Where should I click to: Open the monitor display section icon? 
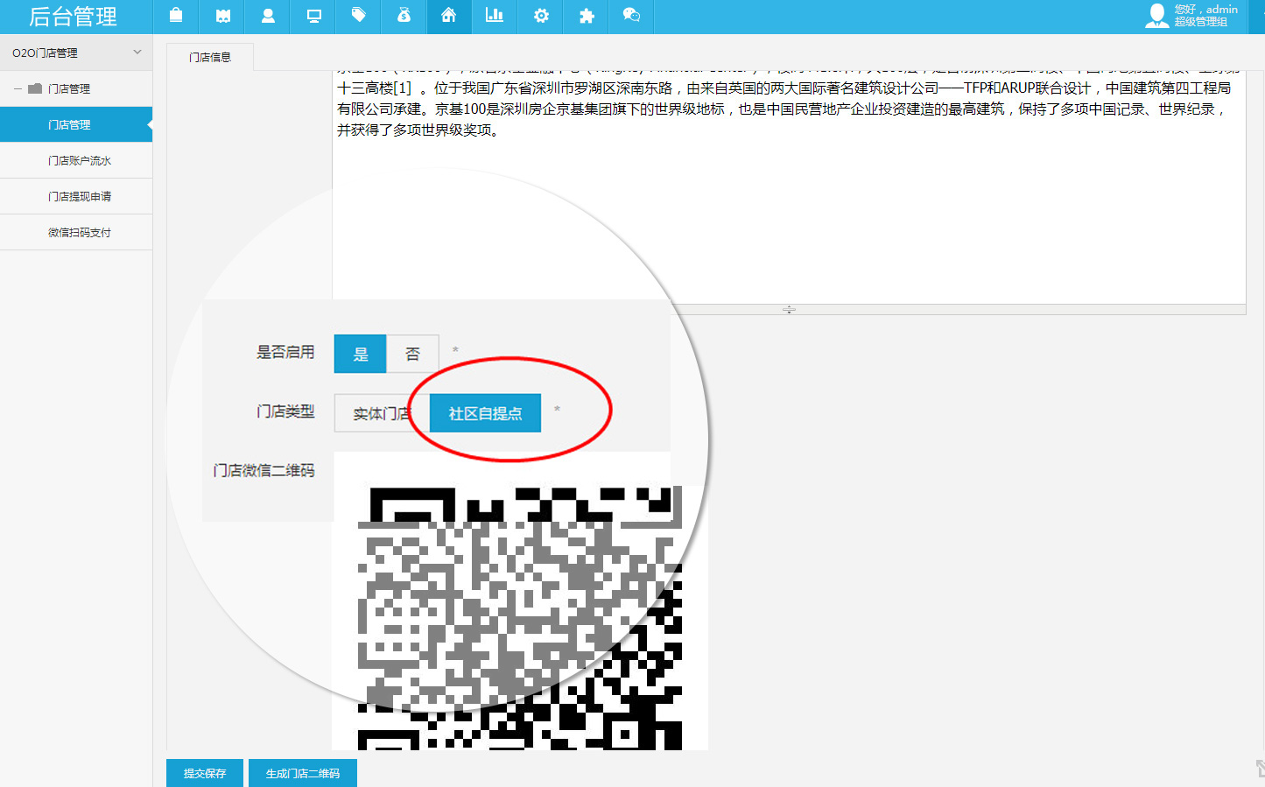click(313, 16)
